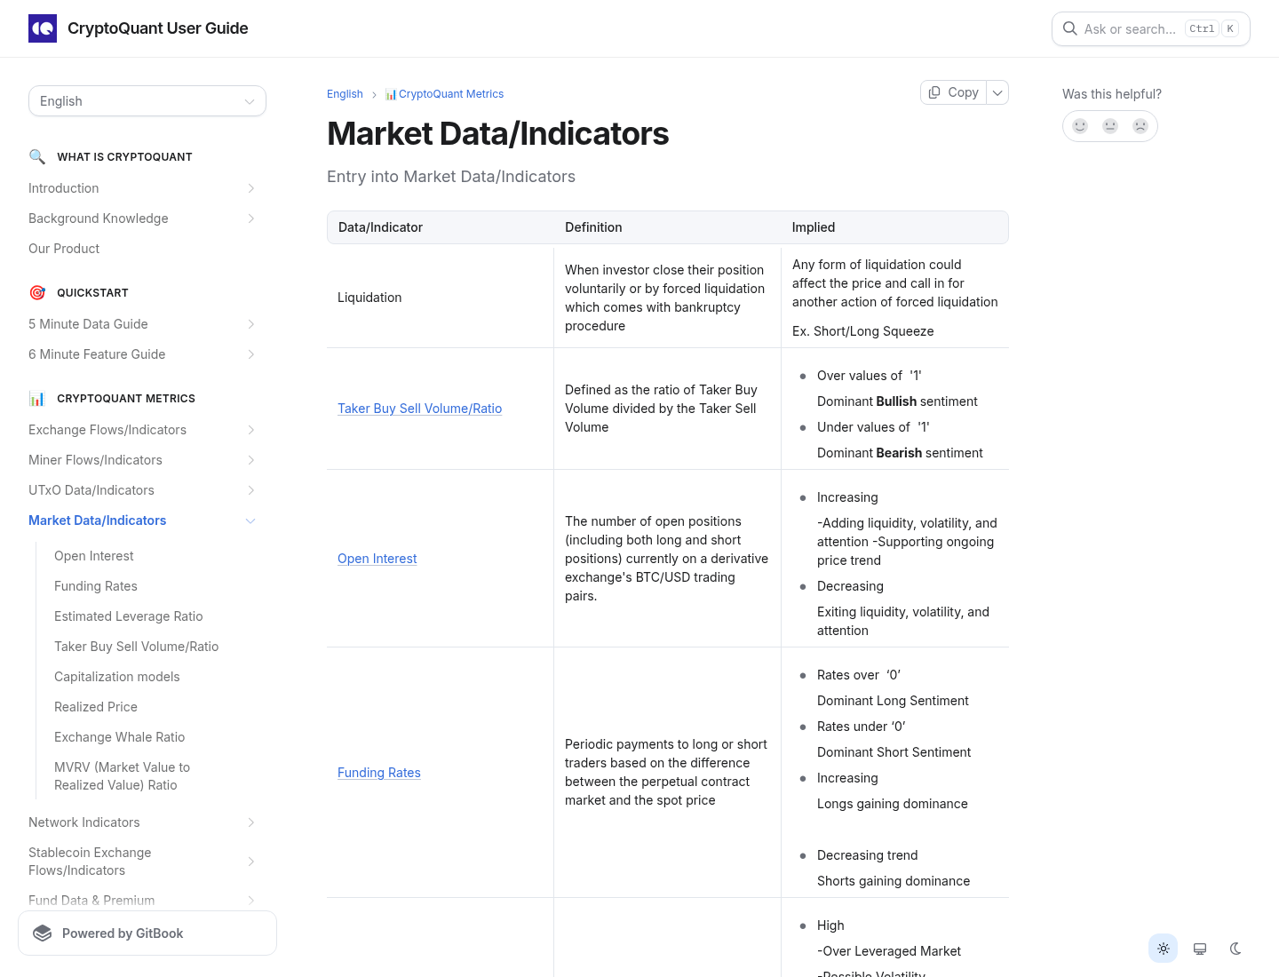Expand the 5 Minute Data Guide section
Image resolution: width=1279 pixels, height=977 pixels.
coord(251,324)
